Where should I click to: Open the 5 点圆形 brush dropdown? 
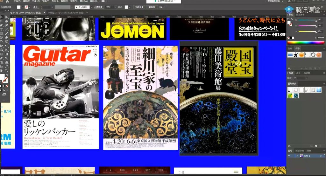pyautogui.click(x=91, y=7)
